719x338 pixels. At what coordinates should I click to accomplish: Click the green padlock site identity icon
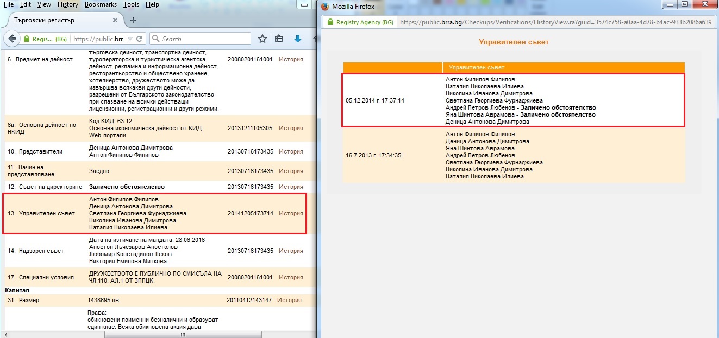tap(26, 39)
